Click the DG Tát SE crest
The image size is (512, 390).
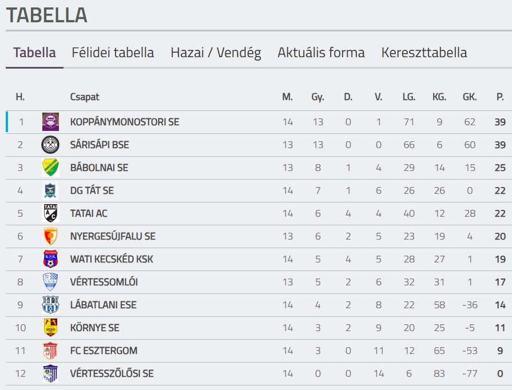coord(50,190)
